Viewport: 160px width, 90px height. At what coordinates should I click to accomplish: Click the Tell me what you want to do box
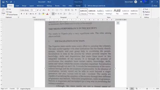(96, 6)
